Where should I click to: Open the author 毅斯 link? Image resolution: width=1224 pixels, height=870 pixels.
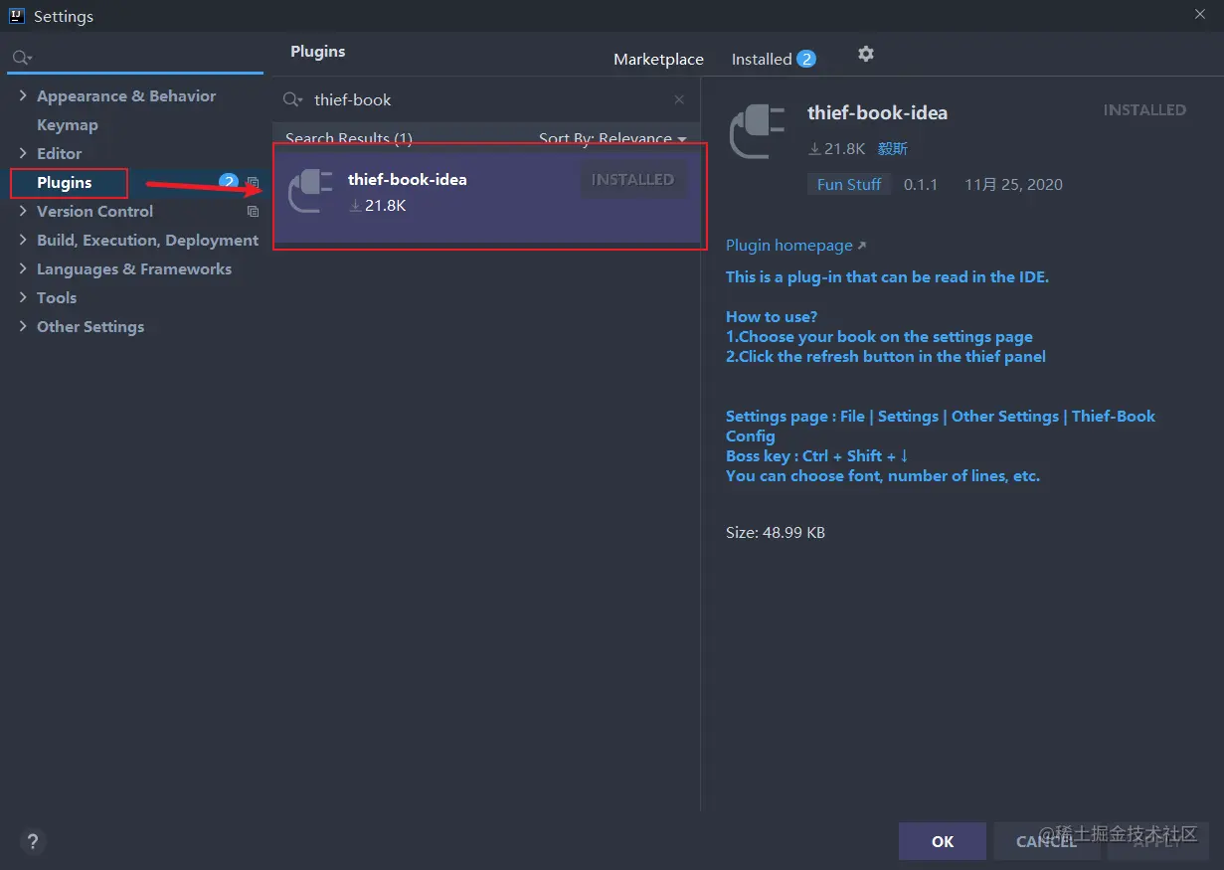click(x=893, y=149)
